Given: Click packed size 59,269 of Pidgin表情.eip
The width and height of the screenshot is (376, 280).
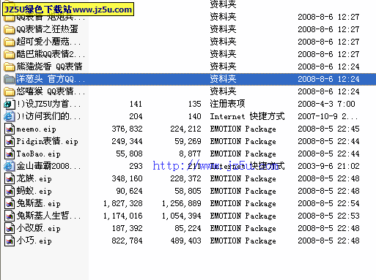Looking at the screenshot, I should tap(188, 141).
